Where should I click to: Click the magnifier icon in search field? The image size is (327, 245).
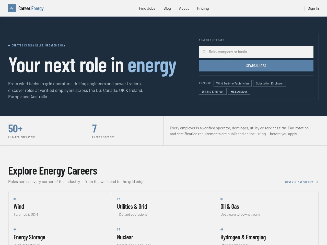(204, 52)
